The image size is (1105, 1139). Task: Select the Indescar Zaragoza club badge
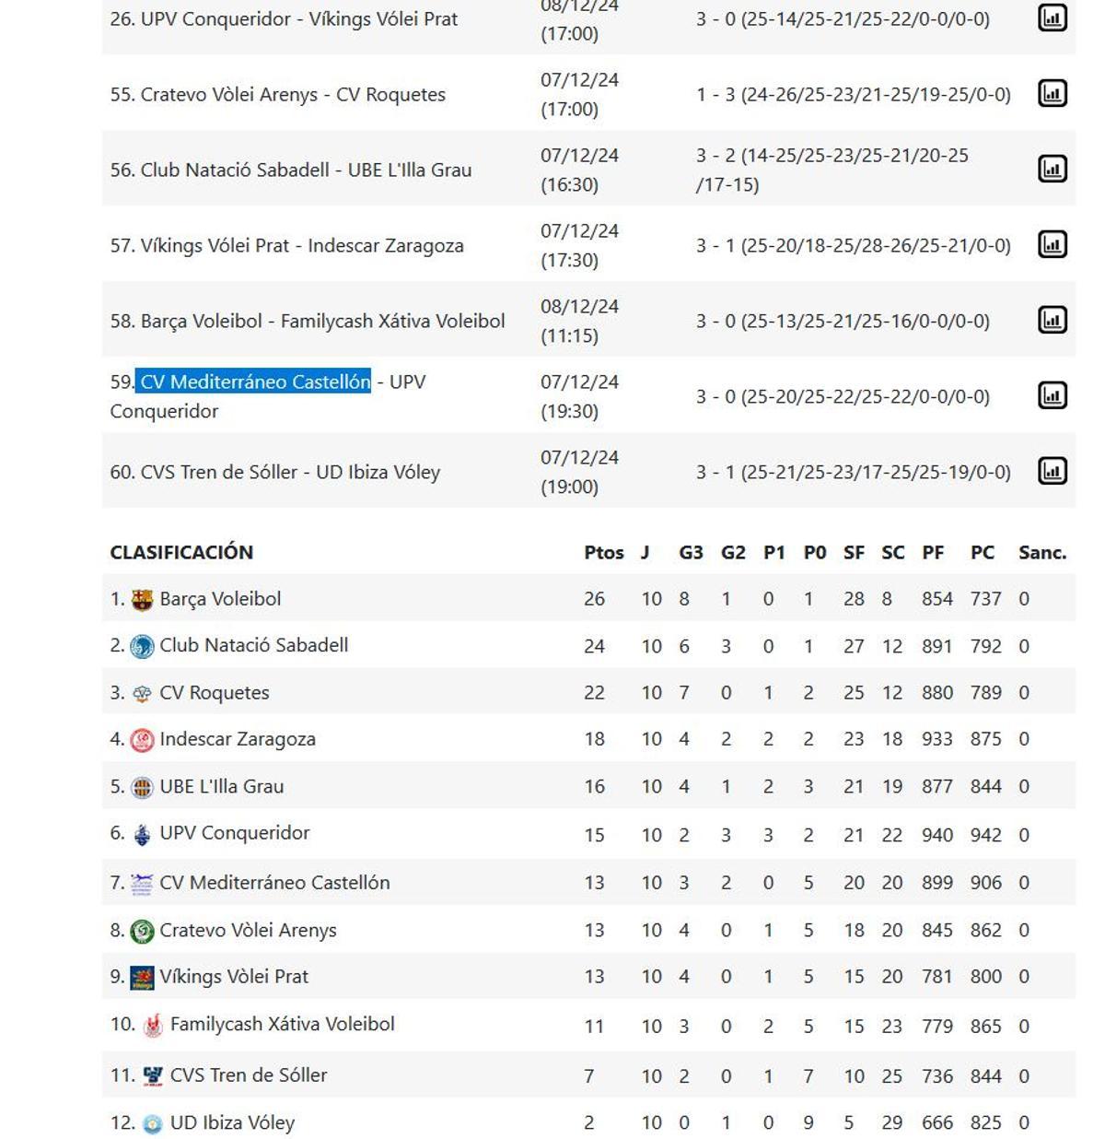click(x=143, y=738)
